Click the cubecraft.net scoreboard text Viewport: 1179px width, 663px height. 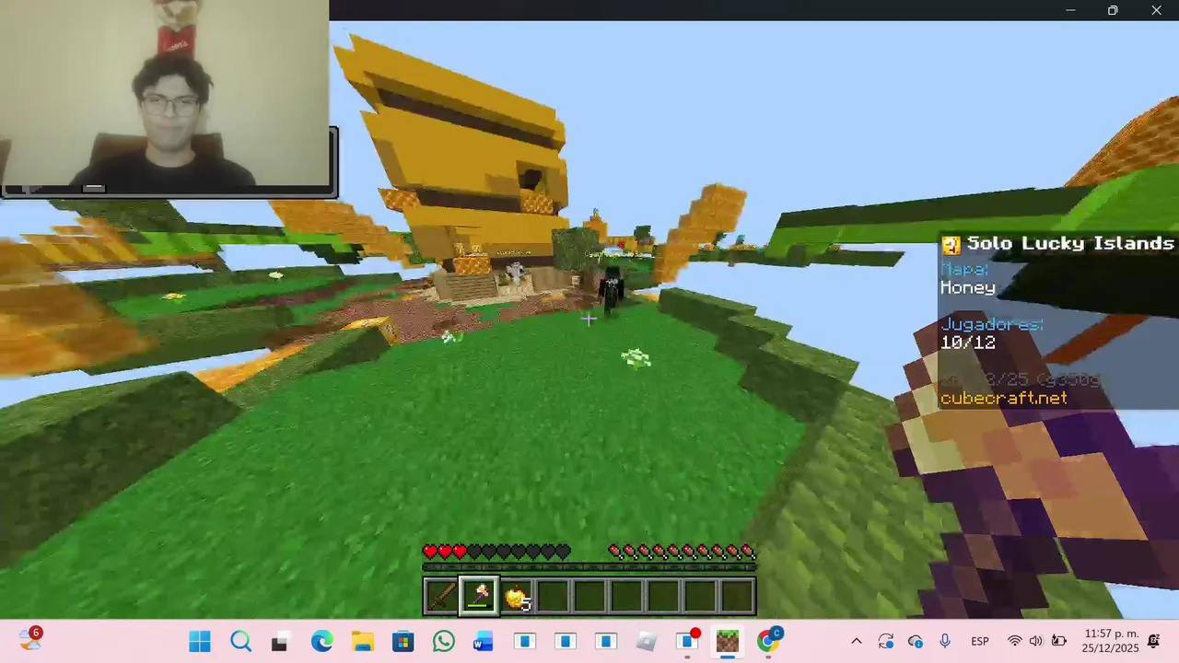click(x=1003, y=398)
